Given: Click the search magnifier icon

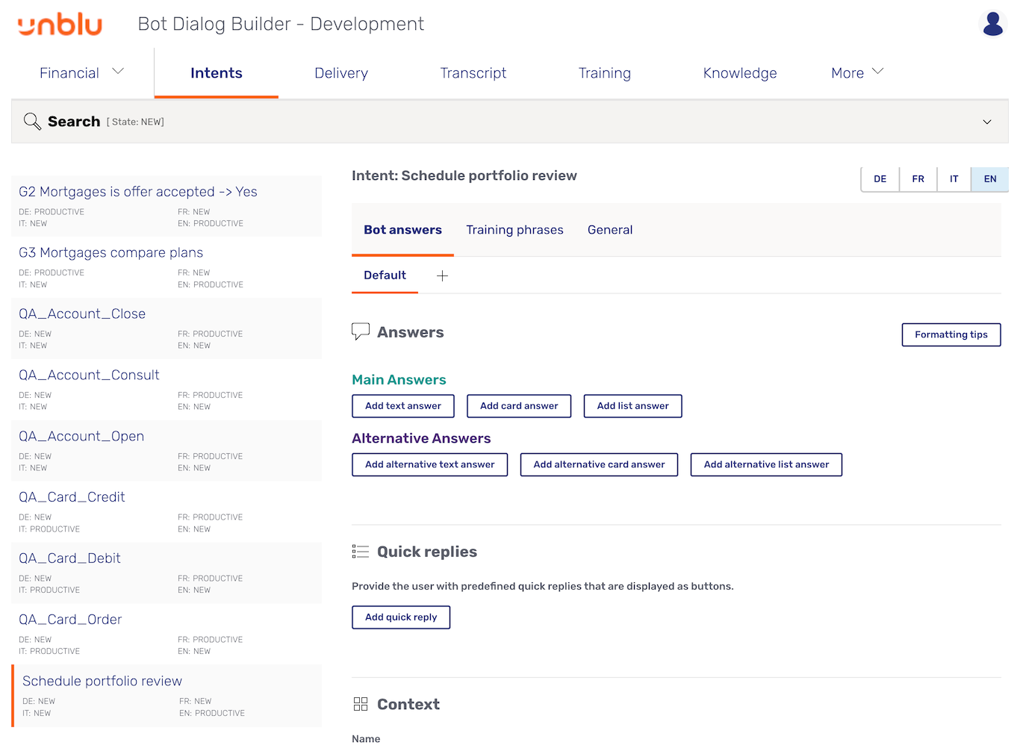Looking at the screenshot, I should pyautogui.click(x=31, y=121).
